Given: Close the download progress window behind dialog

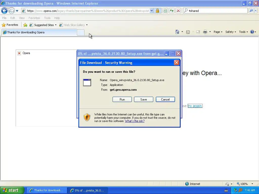Looking at the screenshot, I should pos(178,54).
